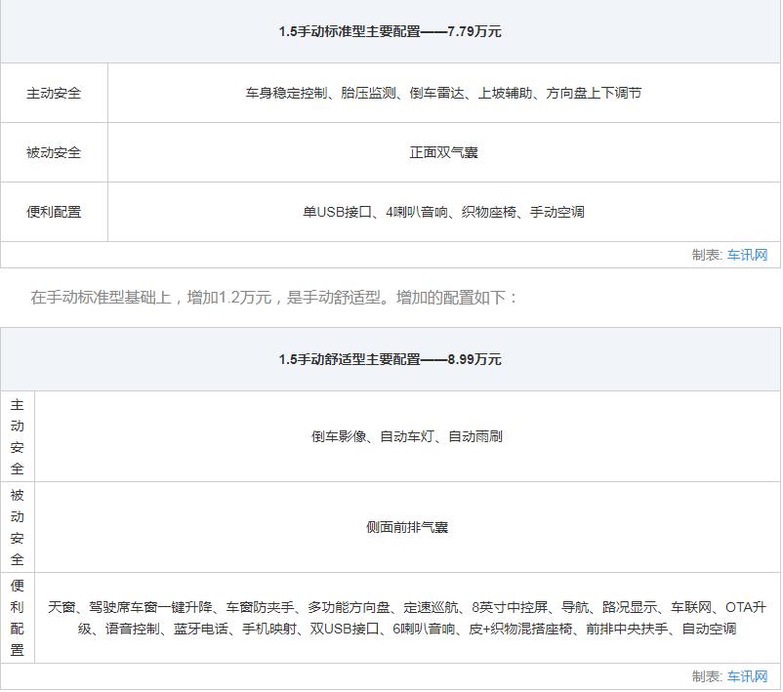Select 便利配置 in the second table
Image resolution: width=783 pixels, height=692 pixels.
[x=17, y=610]
